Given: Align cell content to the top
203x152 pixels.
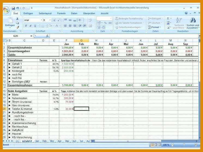Looking at the screenshot, I should [x=65, y=20].
